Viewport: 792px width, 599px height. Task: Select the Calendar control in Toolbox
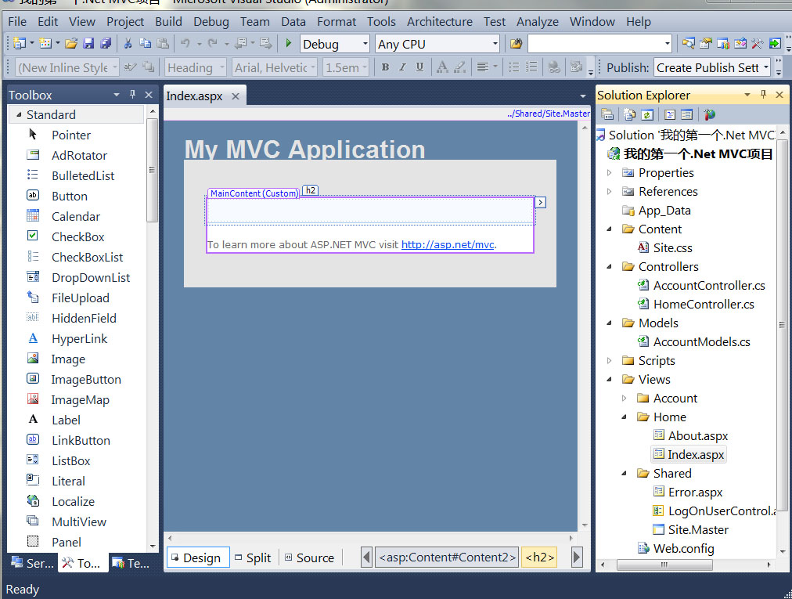75,217
